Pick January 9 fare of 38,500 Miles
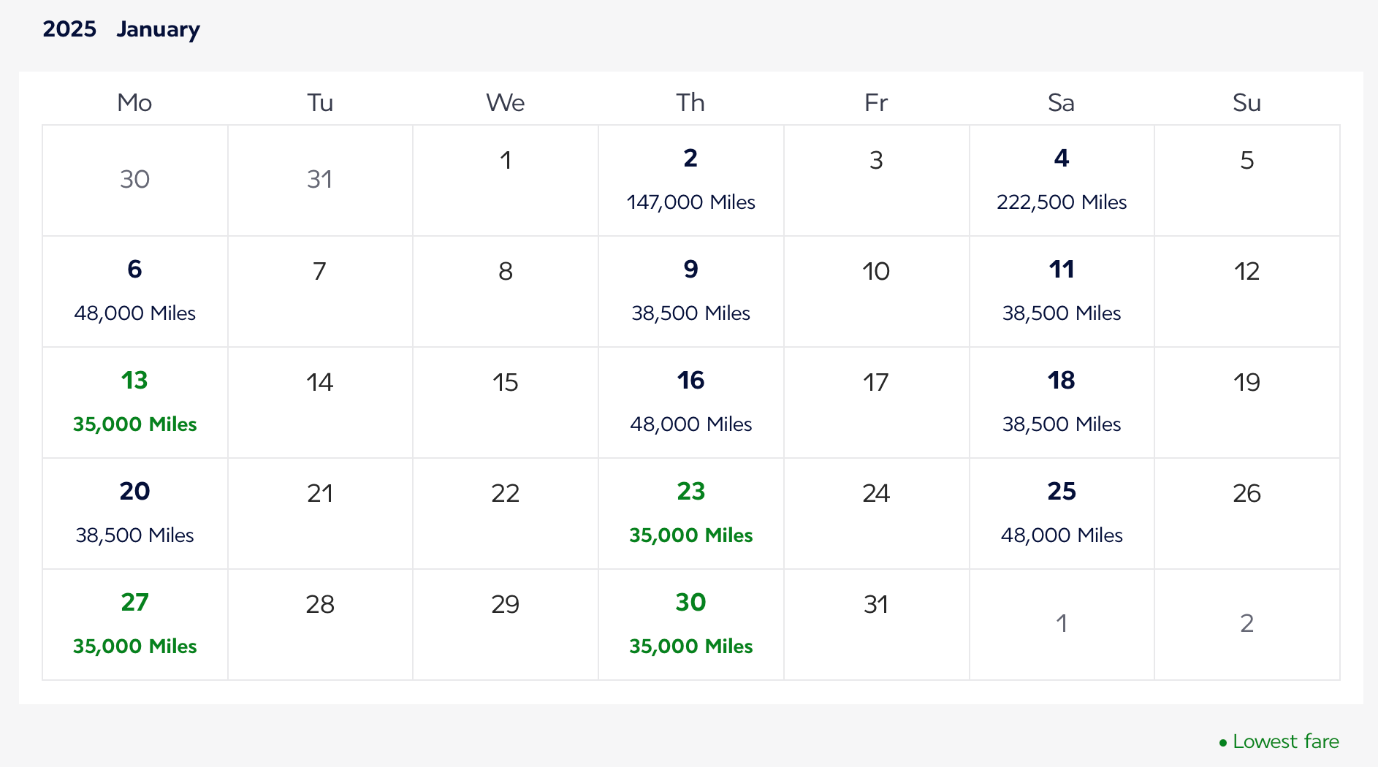 click(690, 291)
